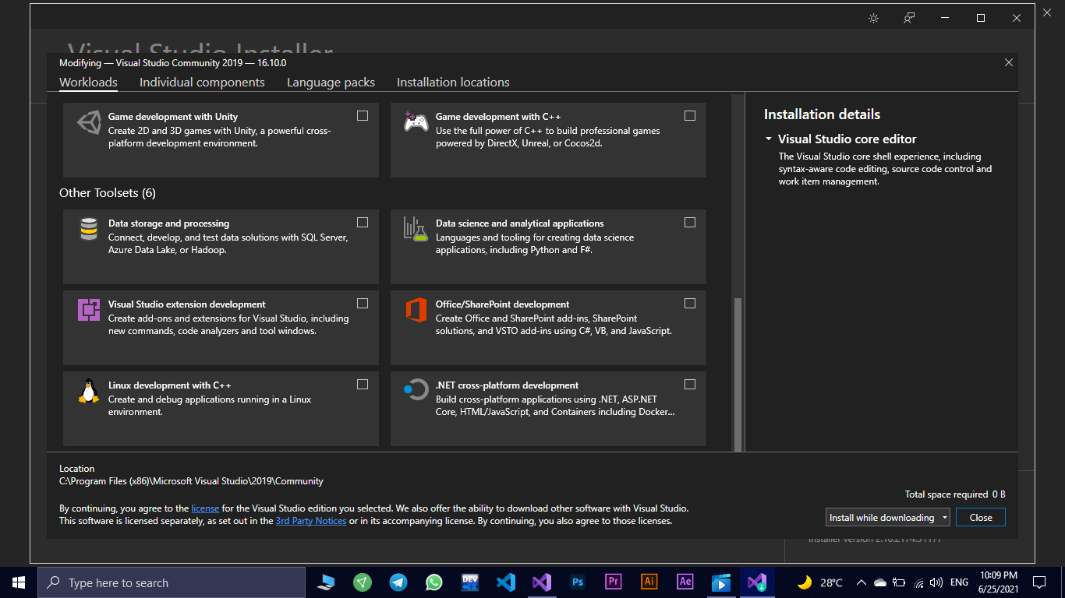Collapse the Visual Studio core editor section
The image size is (1065, 598).
(x=769, y=139)
